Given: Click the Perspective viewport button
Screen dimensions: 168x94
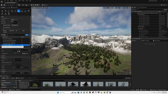Looking at the screenshot, I should pos(37,8).
